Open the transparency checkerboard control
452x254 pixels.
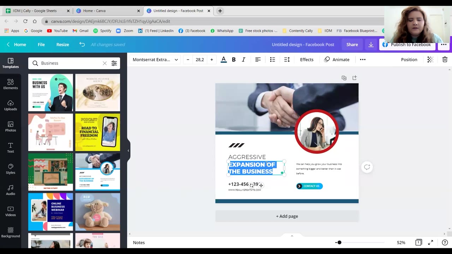click(430, 60)
